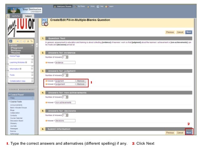Open the Learning Modules link
The image size is (202, 152).
pos(17,63)
